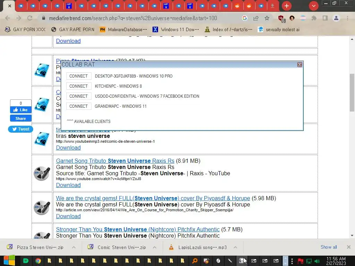
Task: Connect to DESKTOP-3GFDJKF889 Windows 10 Pro
Action: click(x=79, y=76)
